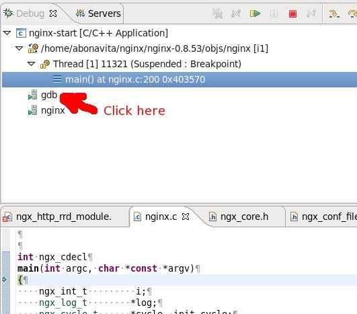This screenshot has height=314, width=357.
Task: Open the ngx_http_rrd_module editor tab
Action: click(x=57, y=217)
